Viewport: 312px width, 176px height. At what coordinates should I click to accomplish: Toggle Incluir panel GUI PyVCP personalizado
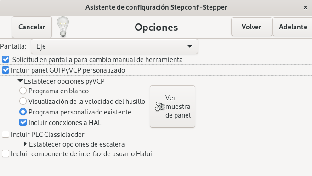6,70
